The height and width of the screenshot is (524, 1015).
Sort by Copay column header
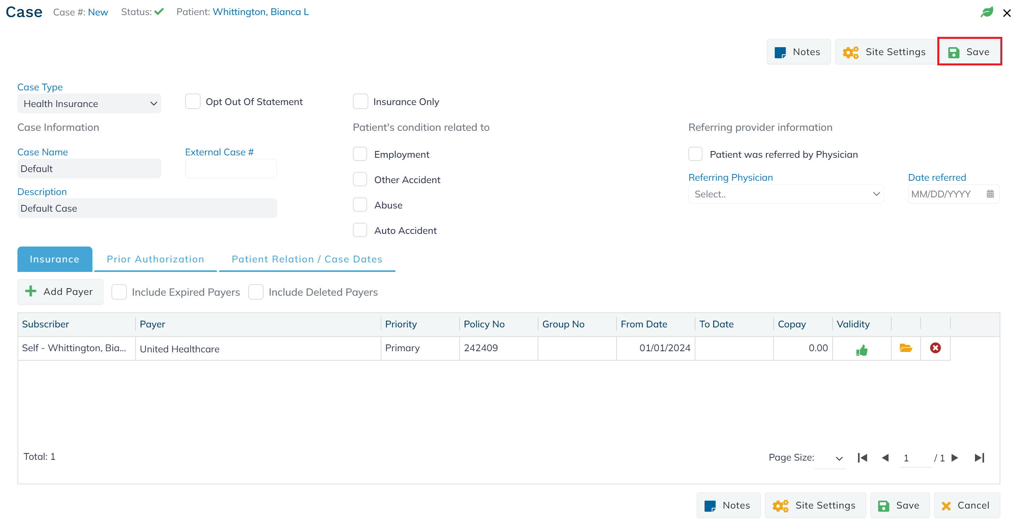(x=803, y=324)
